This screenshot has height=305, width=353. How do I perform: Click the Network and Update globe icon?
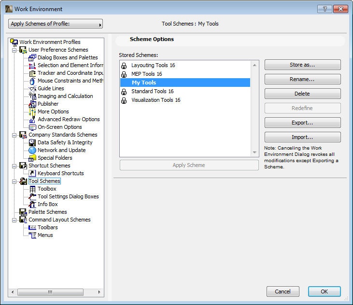coord(32,150)
